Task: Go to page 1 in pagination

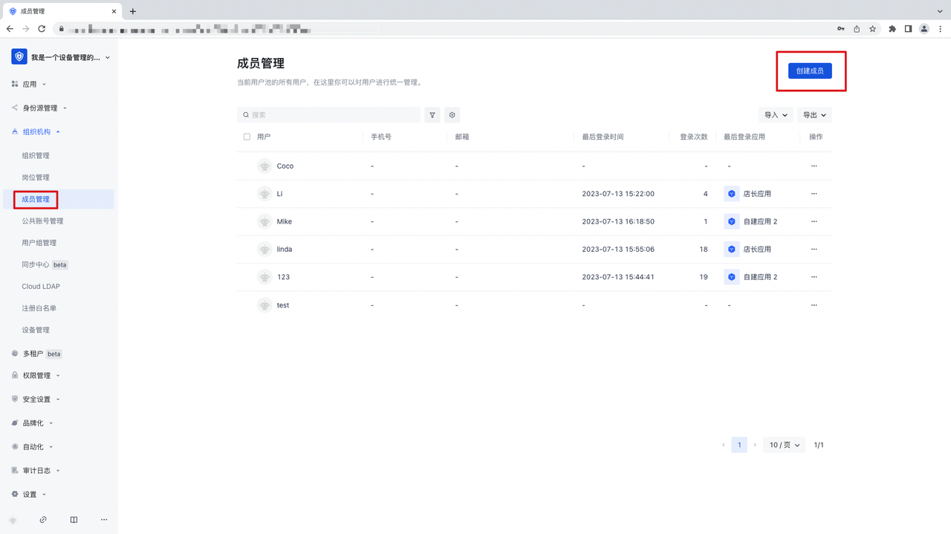Action: tap(739, 445)
